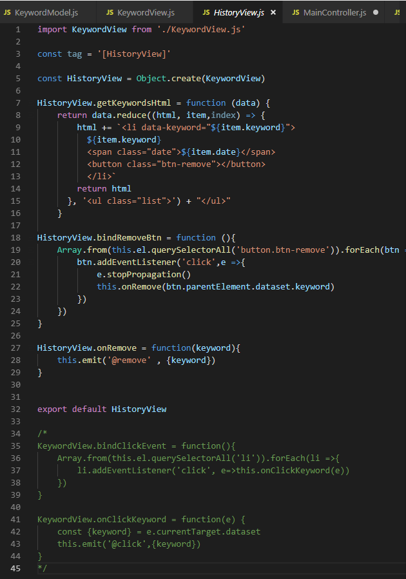The width and height of the screenshot is (406, 579).
Task: Click line number 18 in the gutter
Action: pyautogui.click(x=15, y=238)
